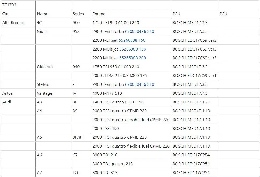Image resolution: width=260 pixels, height=177 pixels.
Task: Select the Vantage name cell
Action: click(53, 93)
